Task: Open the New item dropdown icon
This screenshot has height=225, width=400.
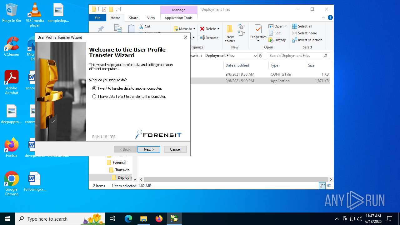Action: pyautogui.click(x=242, y=26)
